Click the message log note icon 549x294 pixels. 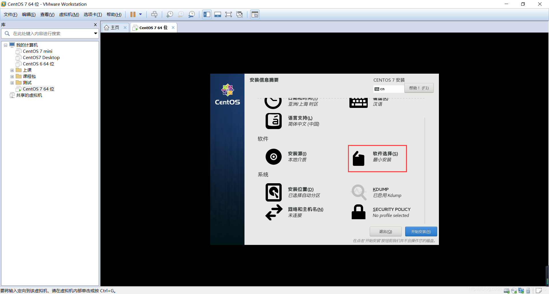pos(539,291)
